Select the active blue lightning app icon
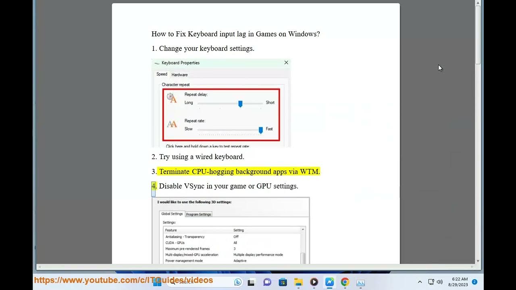This screenshot has height=290, width=516. (x=330, y=282)
